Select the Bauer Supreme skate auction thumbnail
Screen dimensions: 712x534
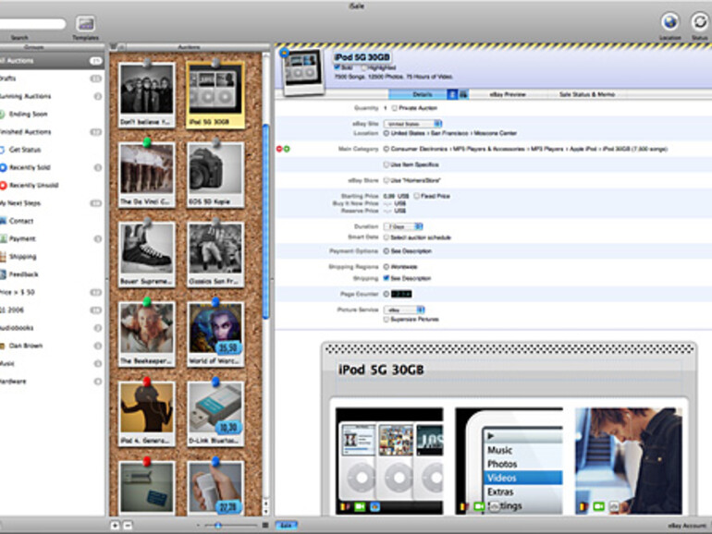(147, 254)
